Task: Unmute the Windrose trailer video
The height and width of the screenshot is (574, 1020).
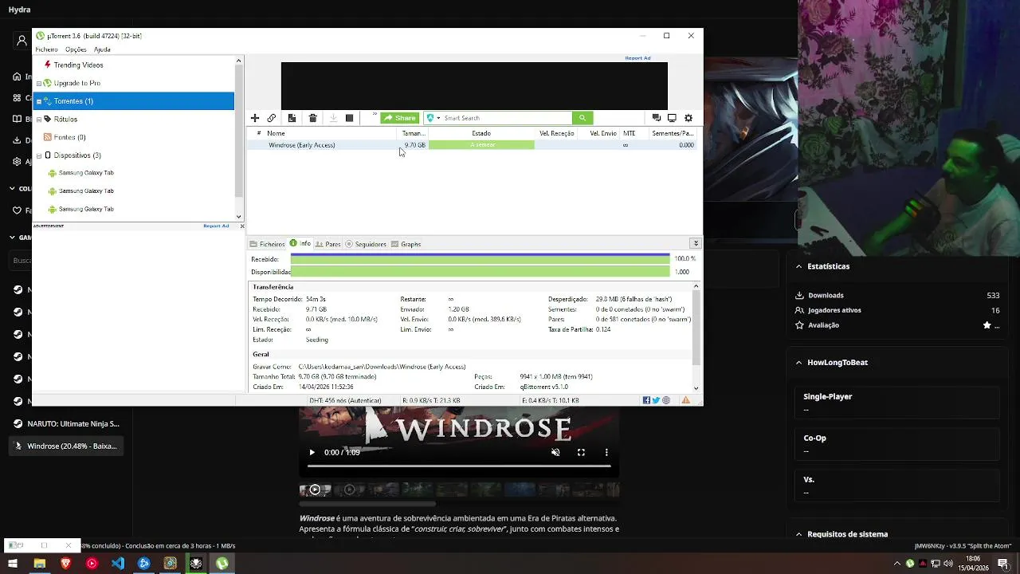Action: (555, 452)
